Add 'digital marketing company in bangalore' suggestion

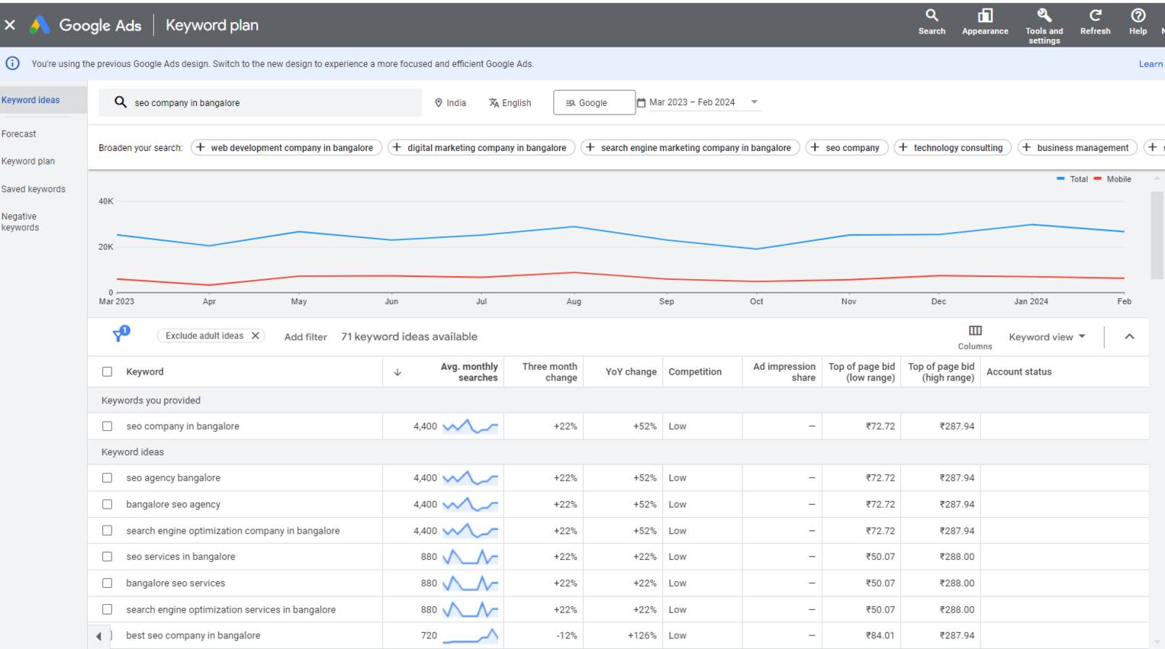point(481,148)
